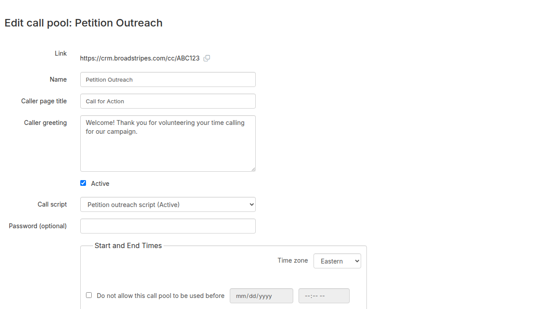
Task: Click the 'Active' checkbox label
Action: pyautogui.click(x=100, y=184)
